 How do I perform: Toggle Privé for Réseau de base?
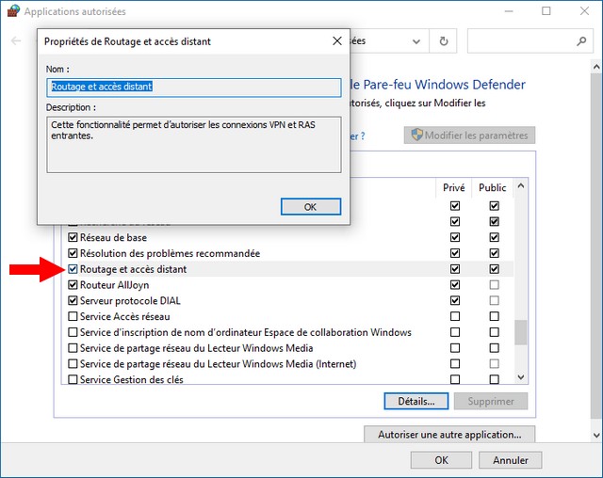455,237
